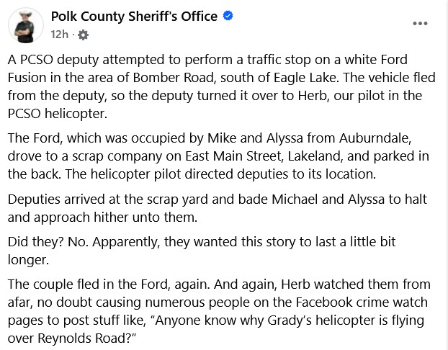
Task: Click the 12h post timestamp
Action: pyautogui.click(x=60, y=35)
